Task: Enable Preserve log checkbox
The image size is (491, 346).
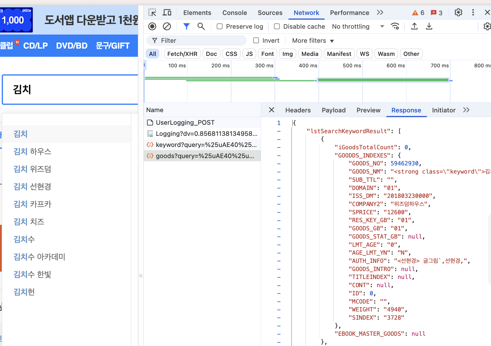Action: pyautogui.click(x=220, y=26)
